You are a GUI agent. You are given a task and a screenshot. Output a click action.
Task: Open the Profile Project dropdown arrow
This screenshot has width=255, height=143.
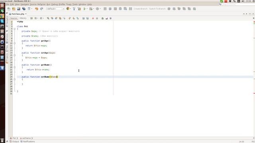100,9
